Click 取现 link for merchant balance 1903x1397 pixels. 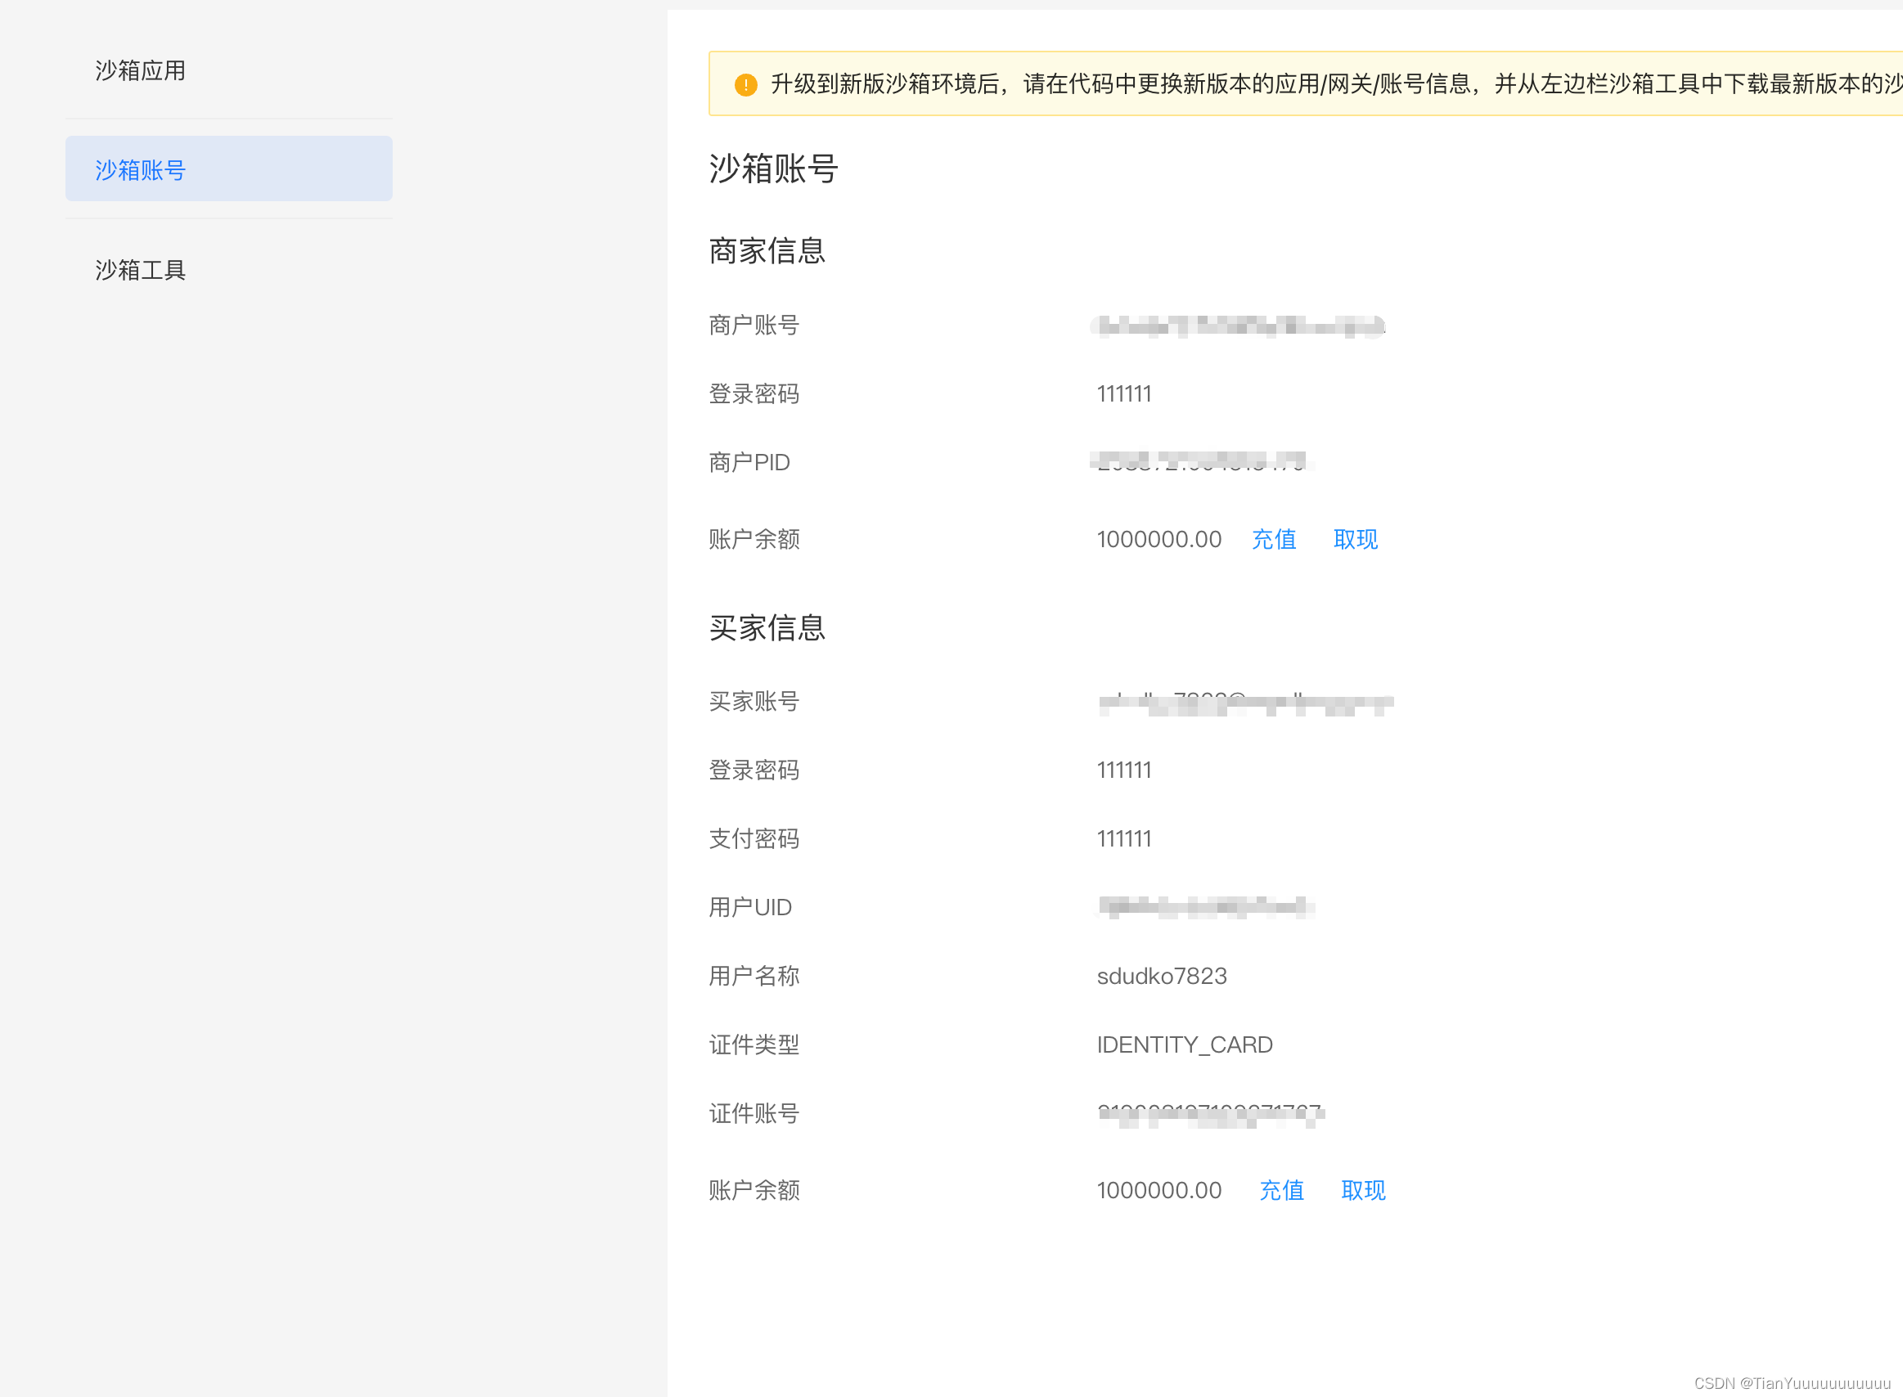click(1355, 539)
